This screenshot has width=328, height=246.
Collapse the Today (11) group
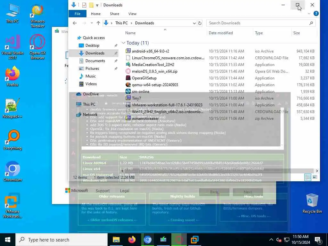click(123, 43)
